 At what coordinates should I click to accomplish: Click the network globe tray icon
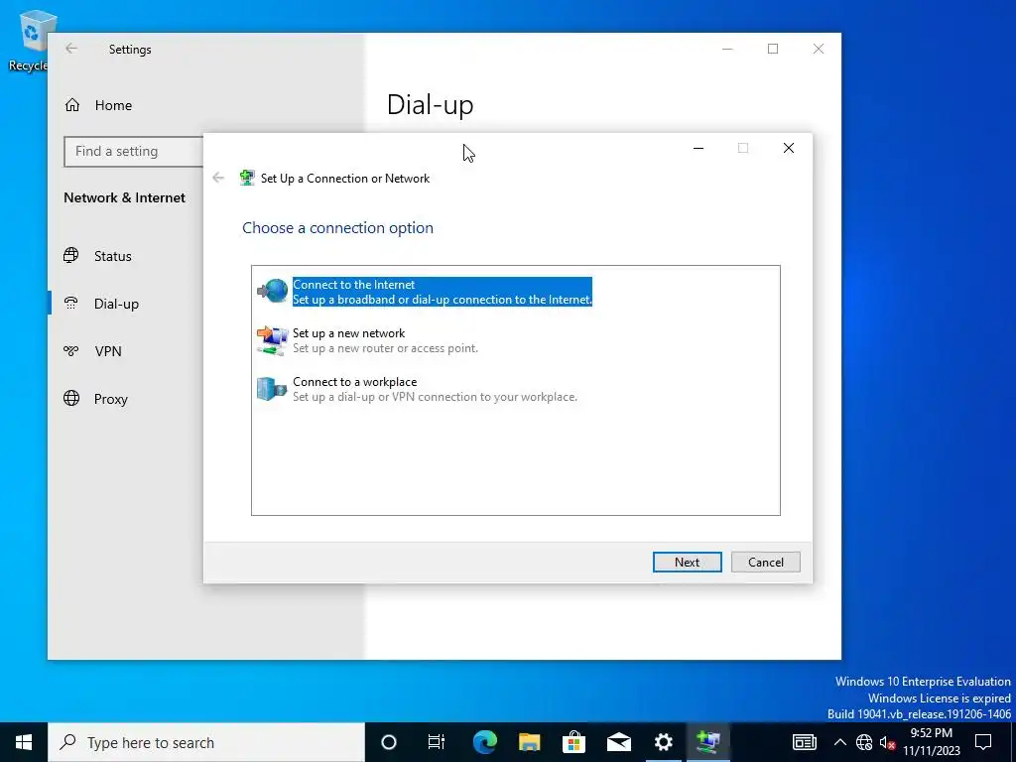pos(864,742)
